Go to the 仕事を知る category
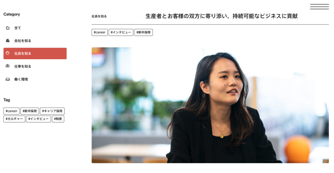 [35, 66]
